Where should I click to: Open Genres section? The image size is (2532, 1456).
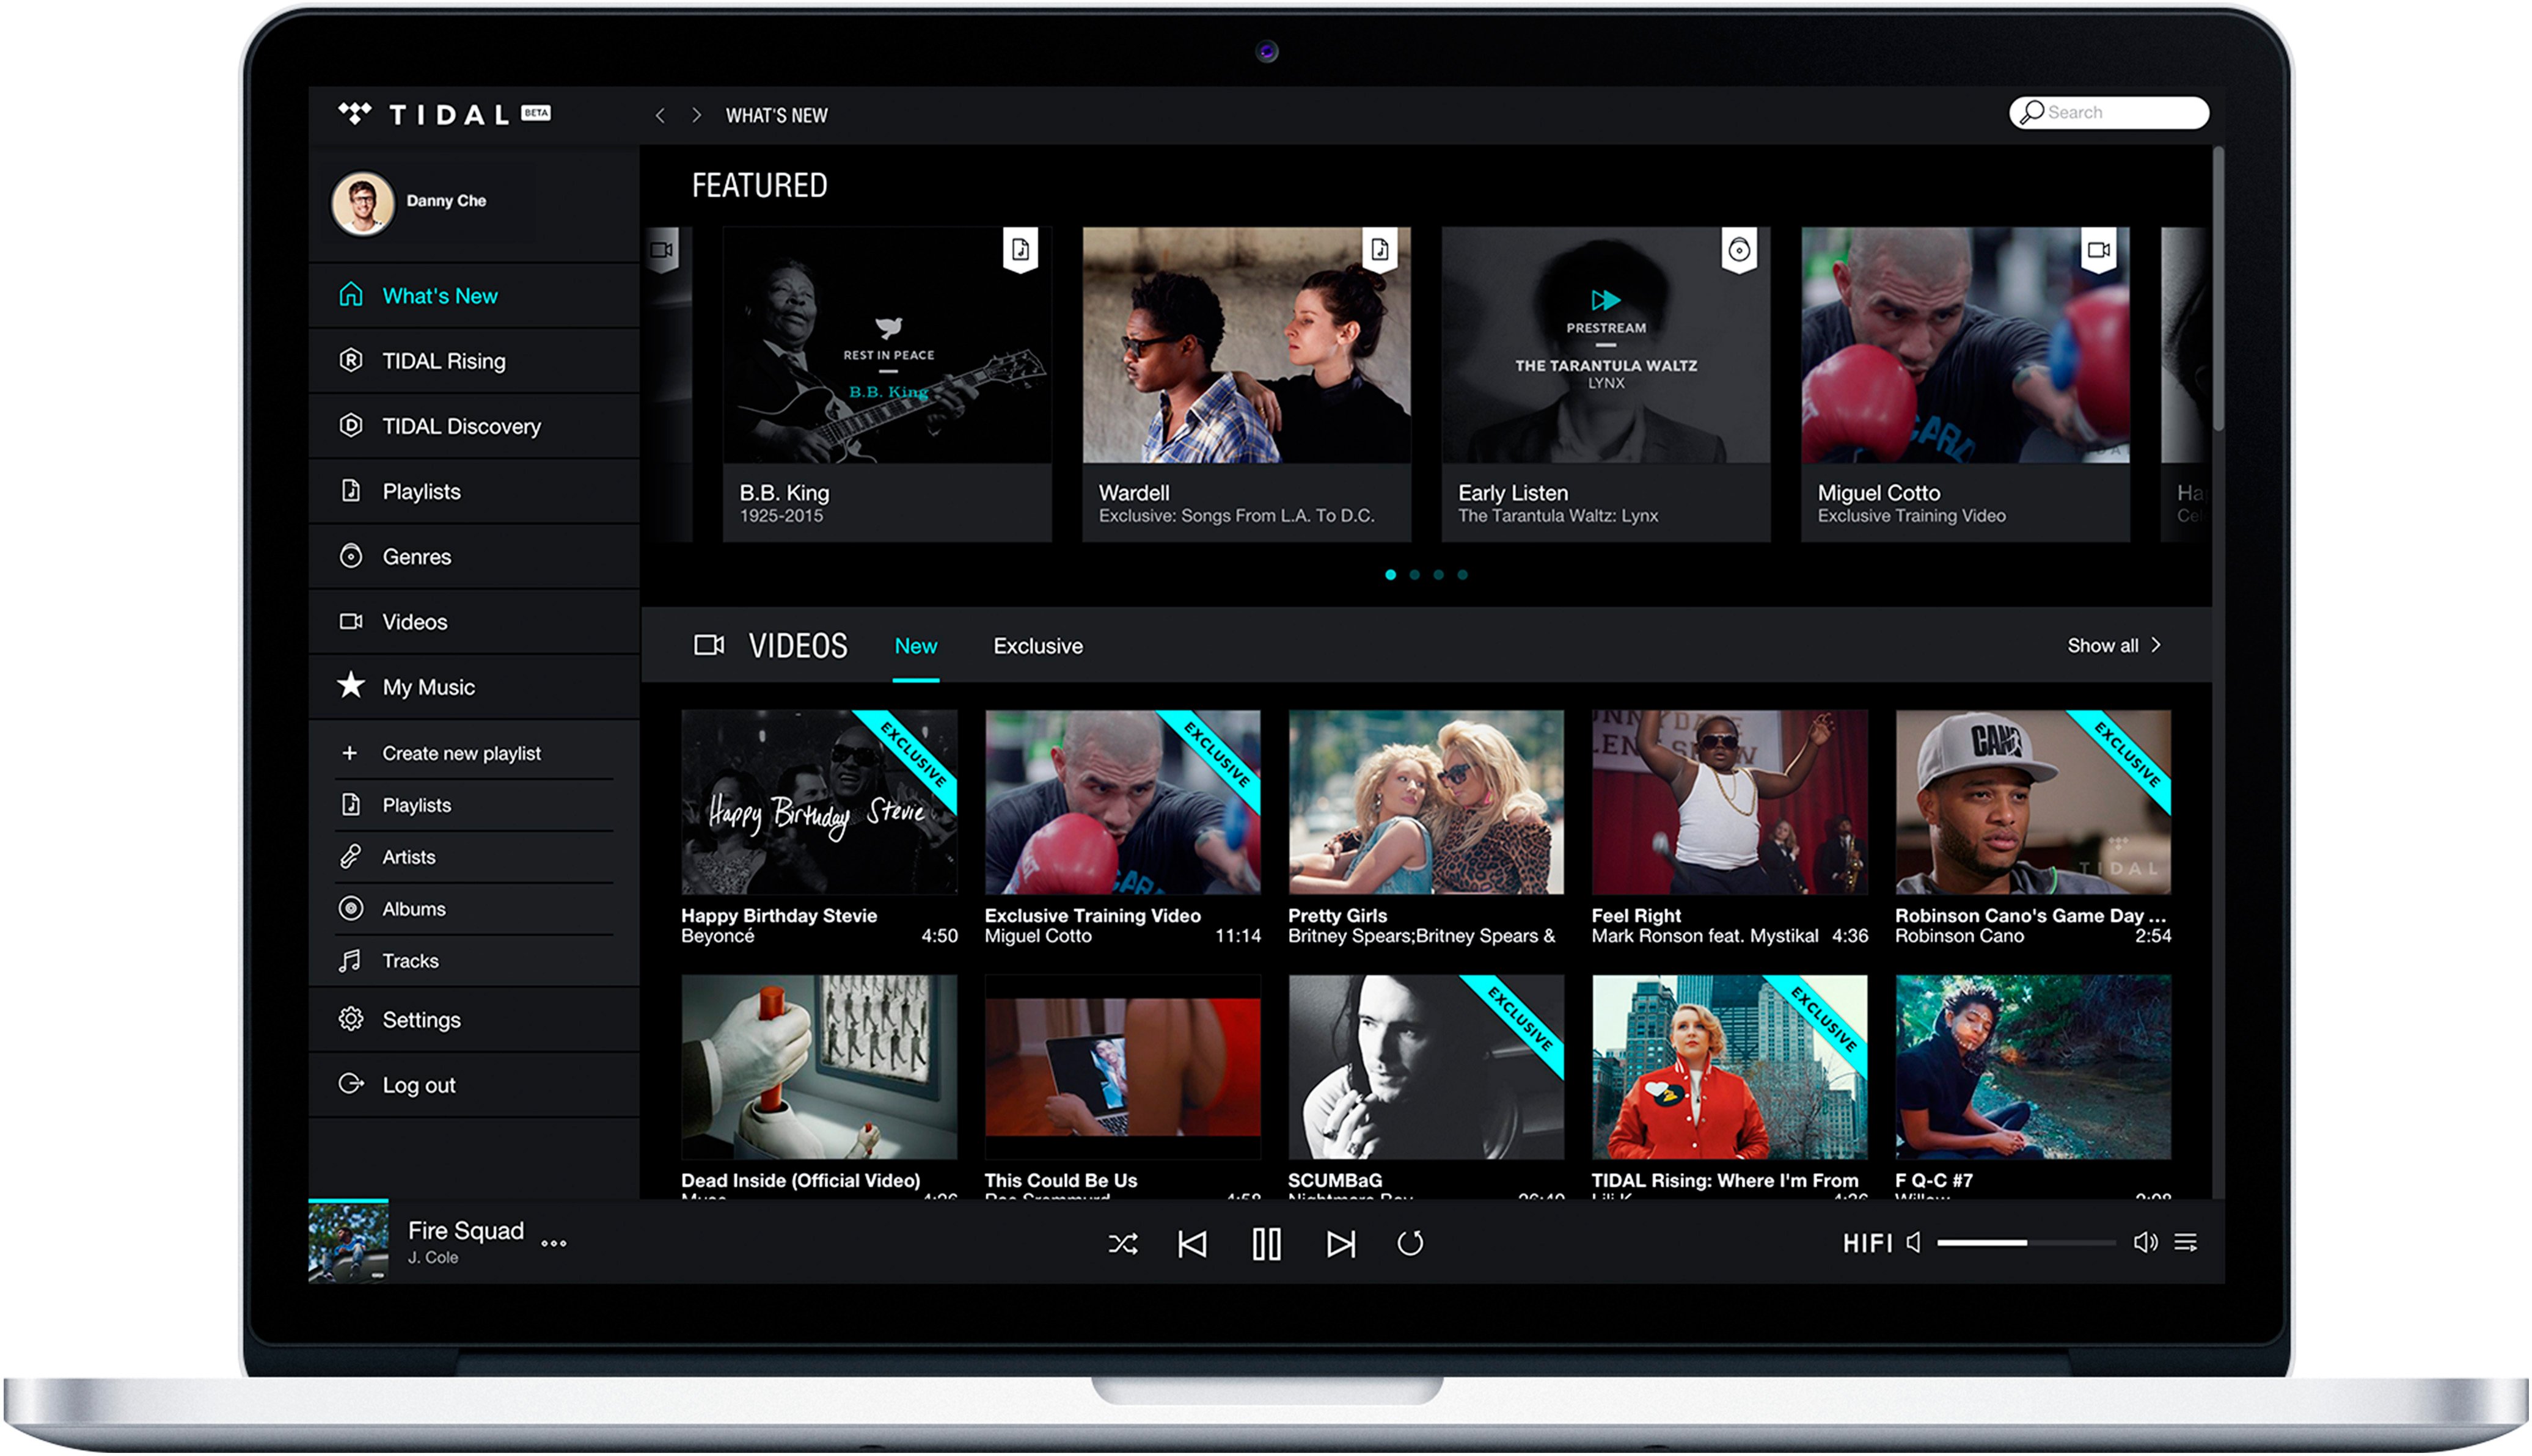(474, 556)
